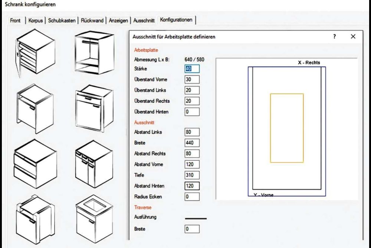Open the Schubkasten tab

62,20
